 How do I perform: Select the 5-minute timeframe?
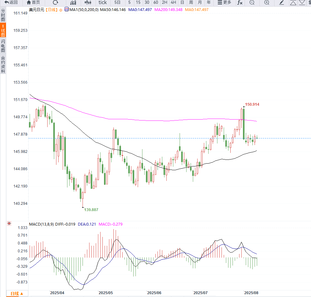(129, 3)
